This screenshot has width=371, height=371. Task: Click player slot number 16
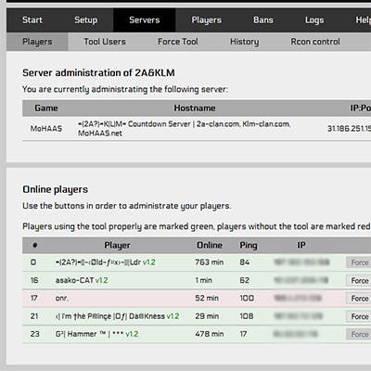[34, 280]
